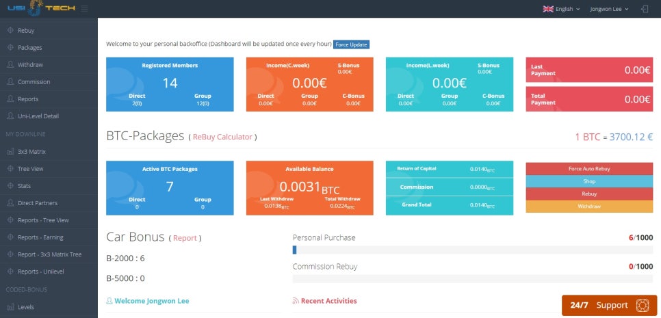Click the Rebuy sidebar icon

pyautogui.click(x=10, y=30)
